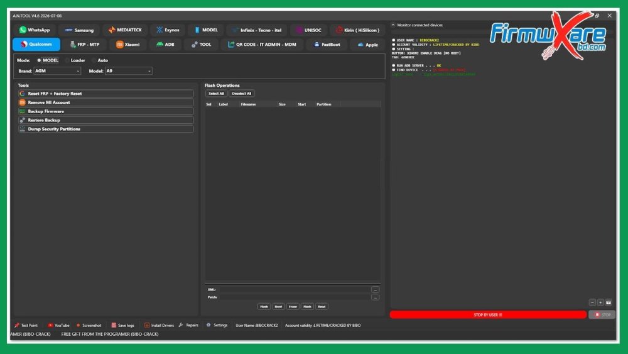Click Remove MI Account tool
The width and height of the screenshot is (628, 354).
click(x=106, y=102)
